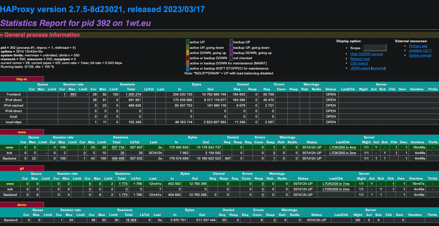Click the git proxy section header
This screenshot has width=439, height=226.
point(22,168)
